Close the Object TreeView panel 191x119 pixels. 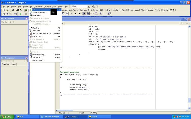pyautogui.click(x=26, y=19)
